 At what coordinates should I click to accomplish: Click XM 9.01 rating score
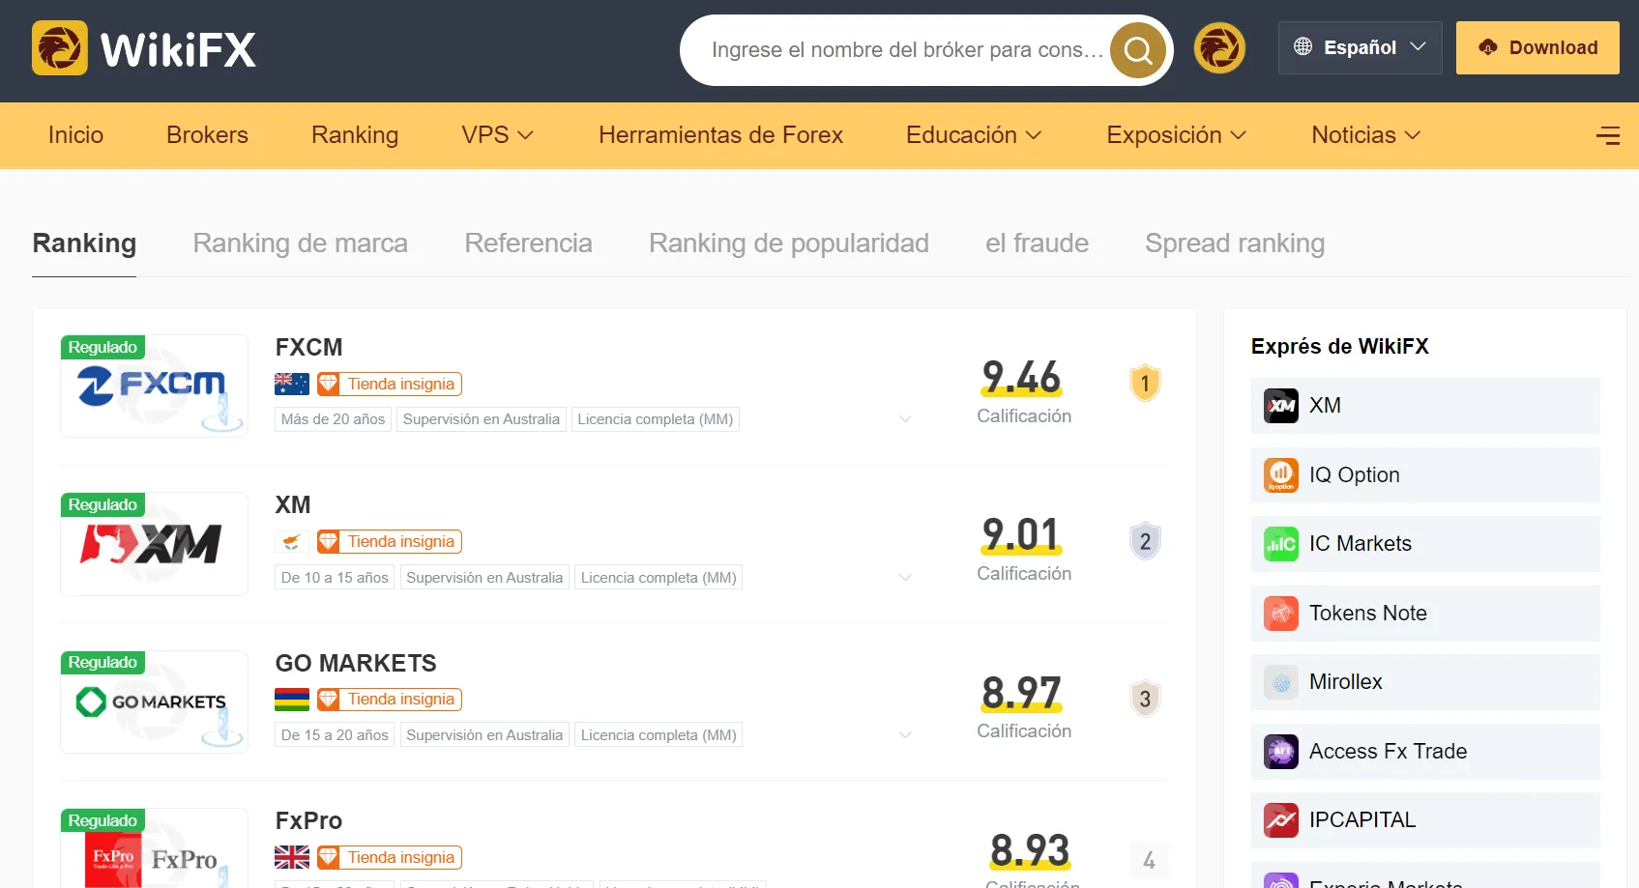pyautogui.click(x=1022, y=534)
